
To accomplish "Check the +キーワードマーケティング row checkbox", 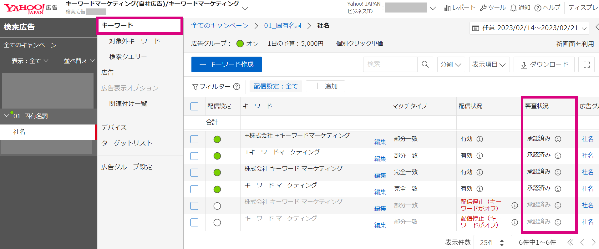I will (x=195, y=156).
